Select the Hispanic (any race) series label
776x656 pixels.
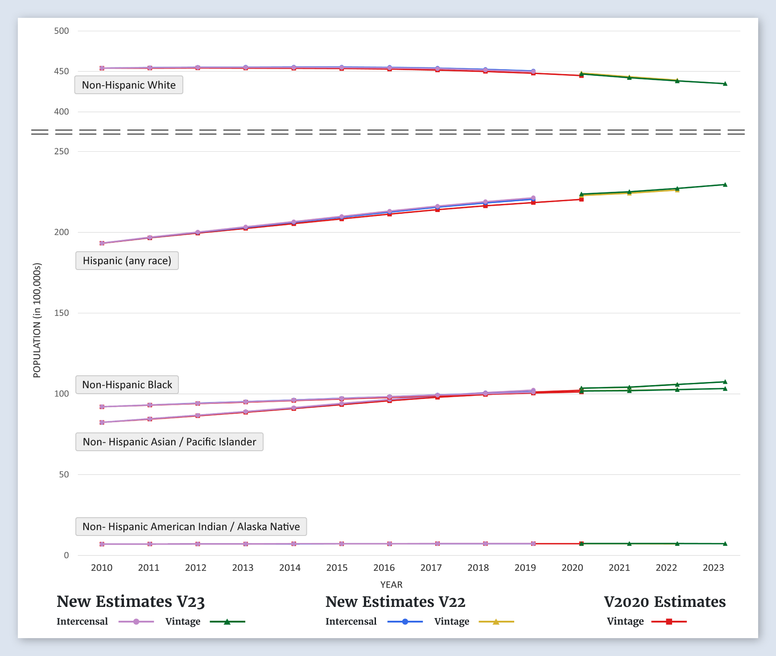click(x=127, y=261)
